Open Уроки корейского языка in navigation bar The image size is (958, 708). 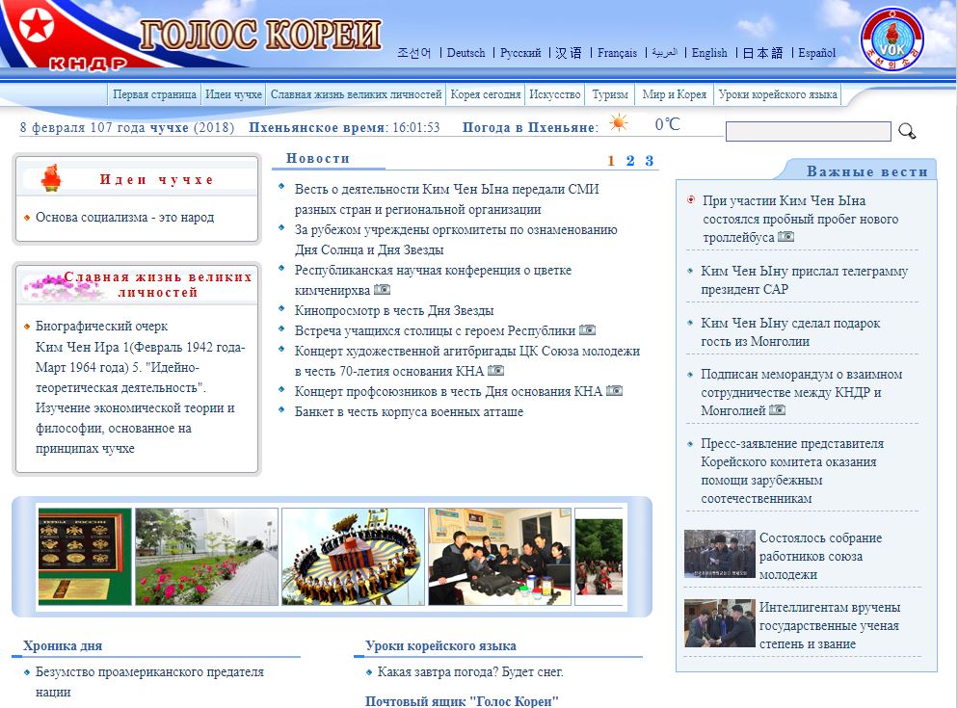(x=778, y=94)
